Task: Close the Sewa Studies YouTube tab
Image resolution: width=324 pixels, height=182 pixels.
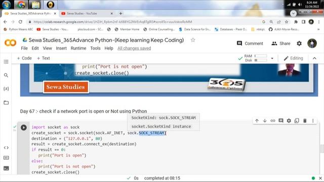Action: coord(111,14)
